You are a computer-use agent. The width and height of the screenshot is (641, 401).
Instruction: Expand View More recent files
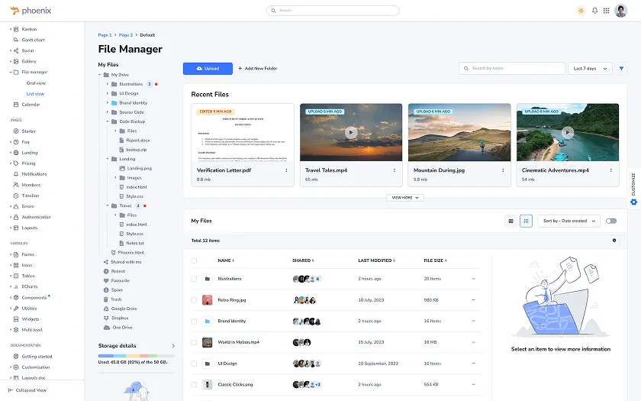(x=405, y=198)
